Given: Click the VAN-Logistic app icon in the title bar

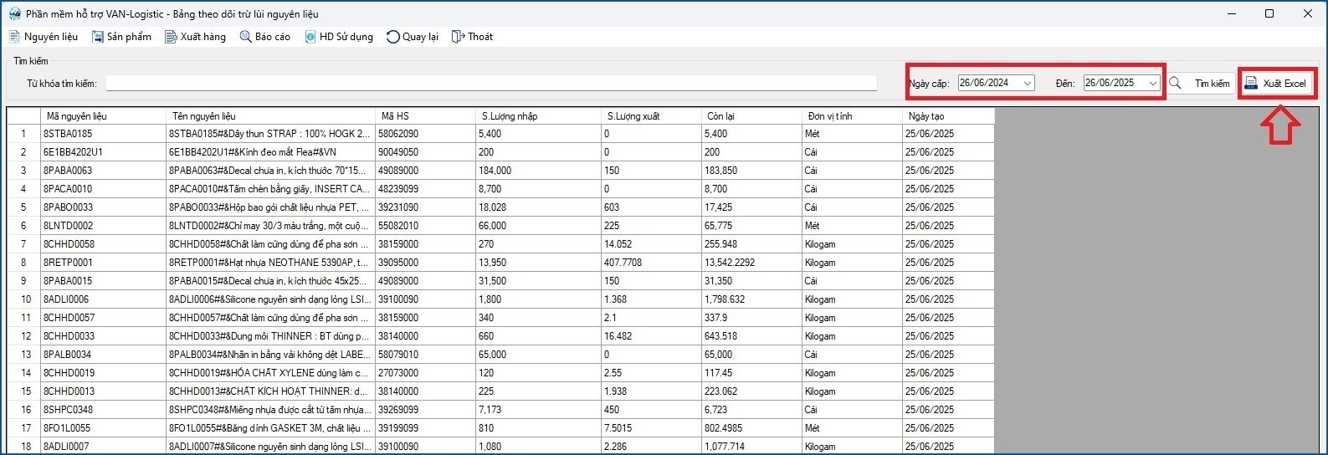Looking at the screenshot, I should (15, 13).
